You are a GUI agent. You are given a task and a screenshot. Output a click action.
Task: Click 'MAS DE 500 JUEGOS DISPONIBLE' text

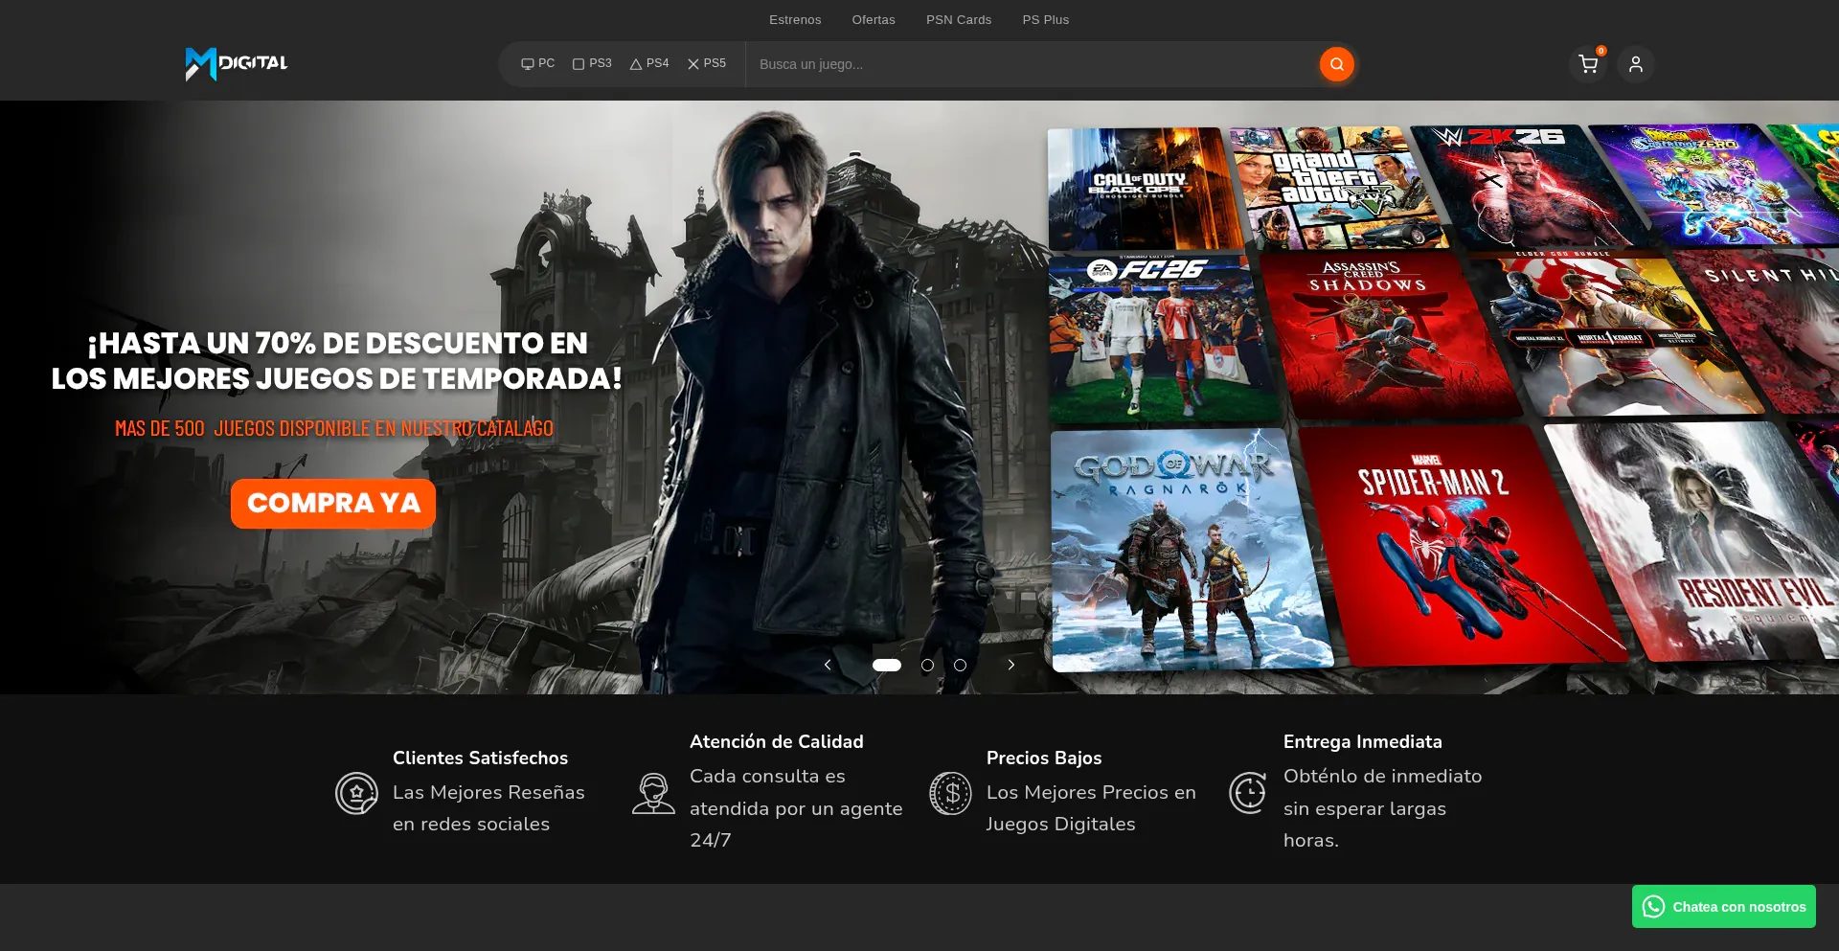coord(334,428)
